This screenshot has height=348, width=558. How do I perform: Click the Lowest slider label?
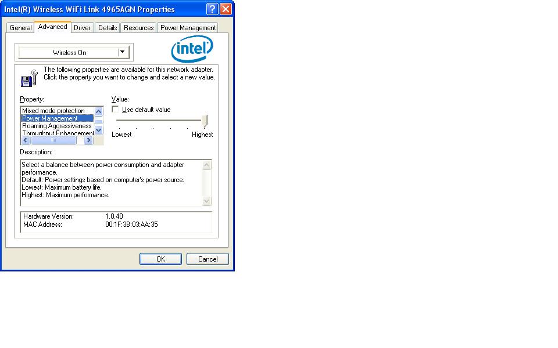(121, 135)
